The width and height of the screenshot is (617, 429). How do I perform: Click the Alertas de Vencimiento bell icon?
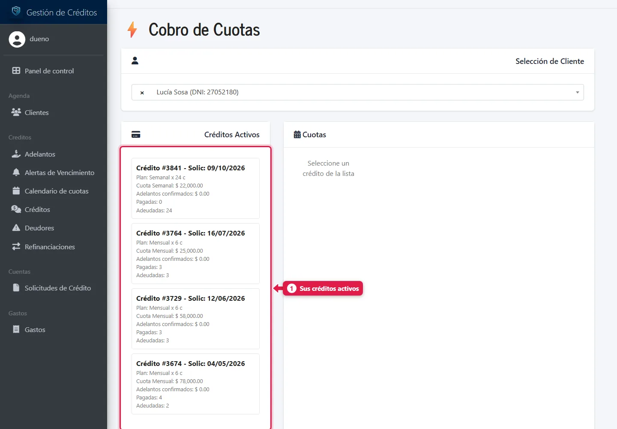click(16, 172)
